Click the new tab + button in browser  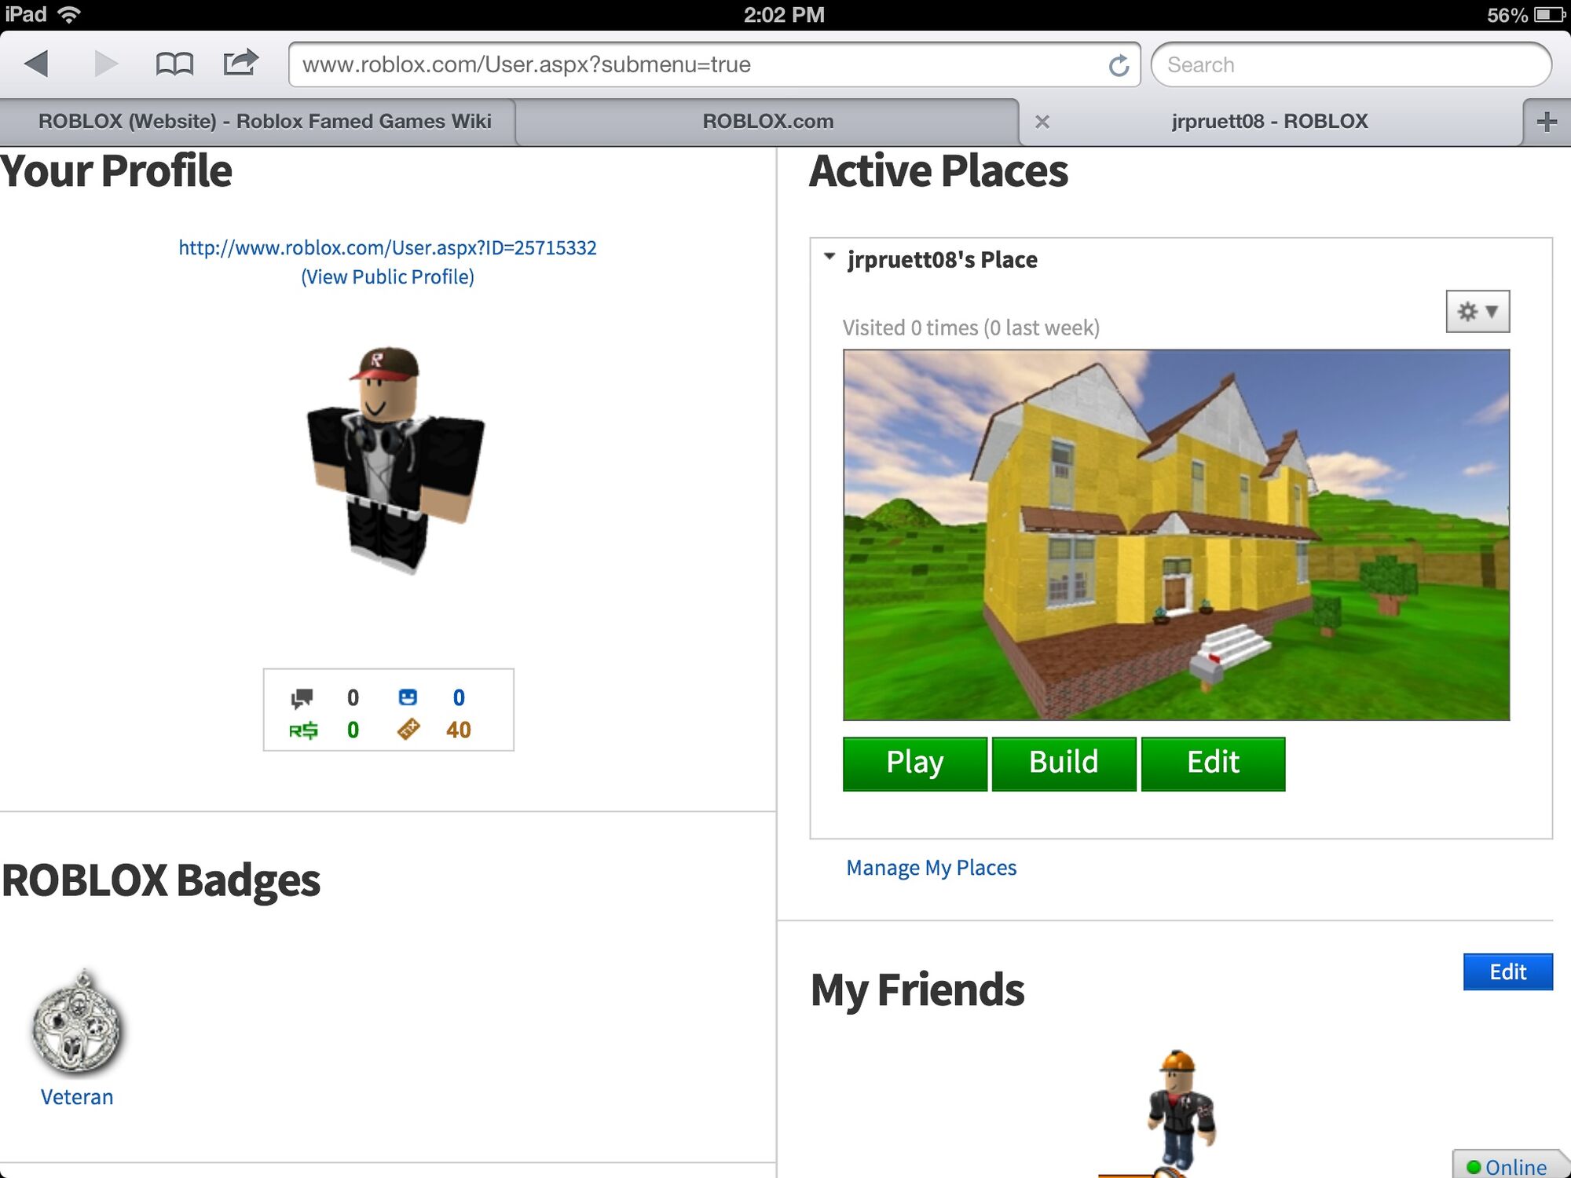[1547, 120]
